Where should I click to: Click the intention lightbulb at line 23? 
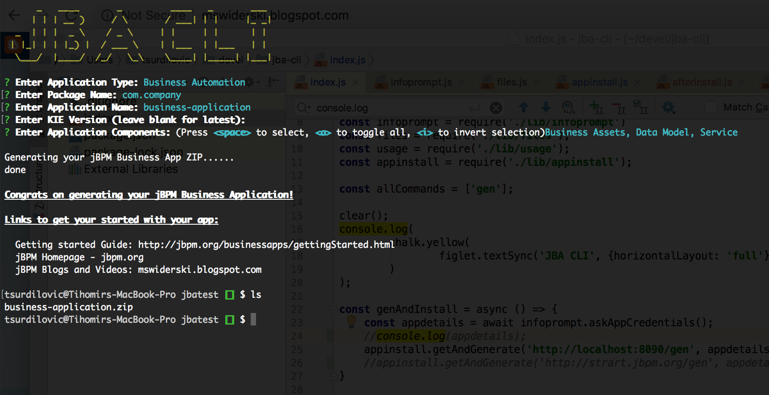pyautogui.click(x=351, y=321)
